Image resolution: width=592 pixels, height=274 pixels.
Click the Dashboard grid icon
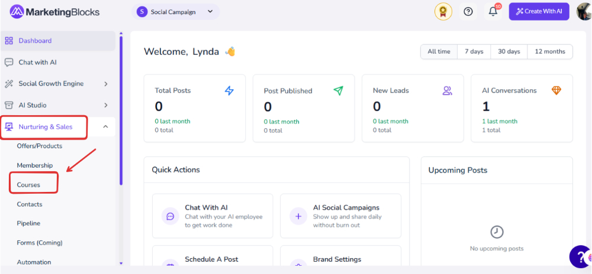coord(9,41)
